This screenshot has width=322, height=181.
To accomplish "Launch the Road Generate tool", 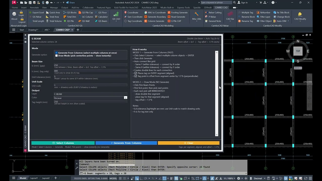I will 176,17.
